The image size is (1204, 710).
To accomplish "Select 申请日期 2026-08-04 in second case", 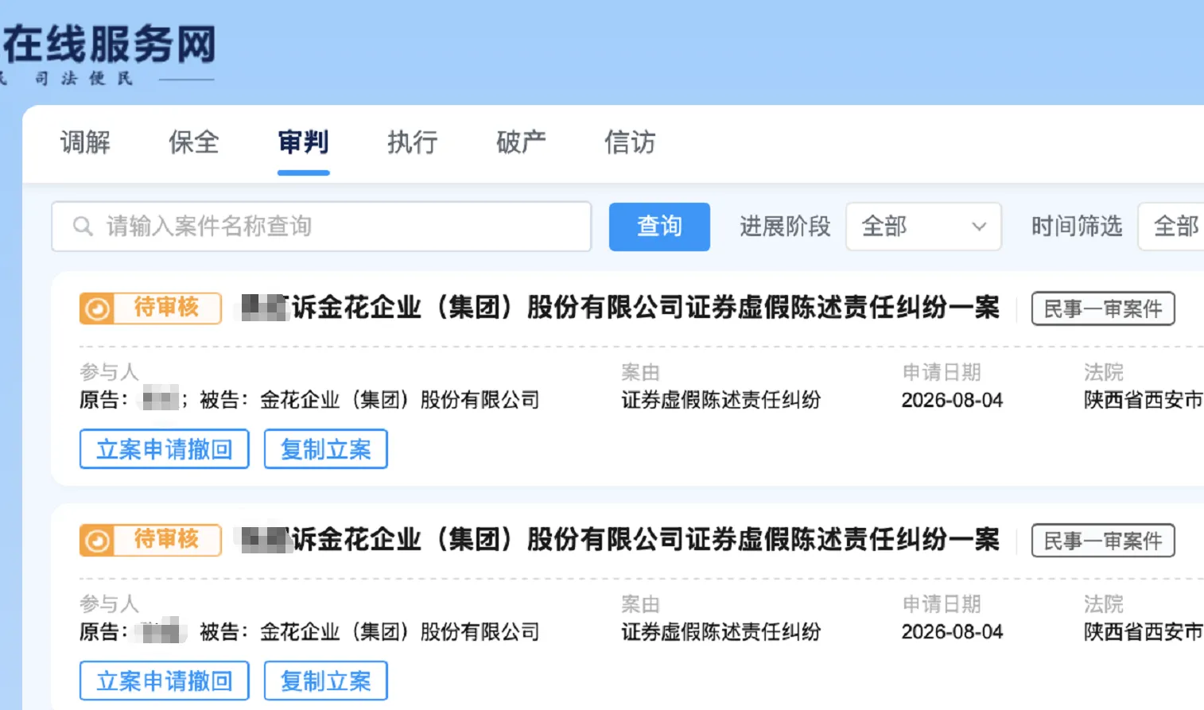I will pyautogui.click(x=952, y=632).
